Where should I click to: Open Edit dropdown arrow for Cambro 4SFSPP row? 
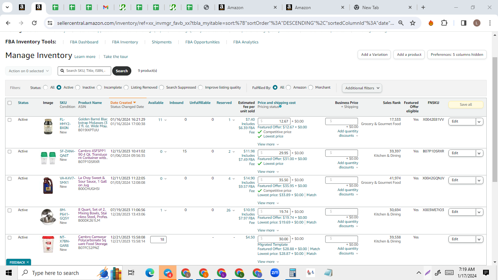[479, 153]
